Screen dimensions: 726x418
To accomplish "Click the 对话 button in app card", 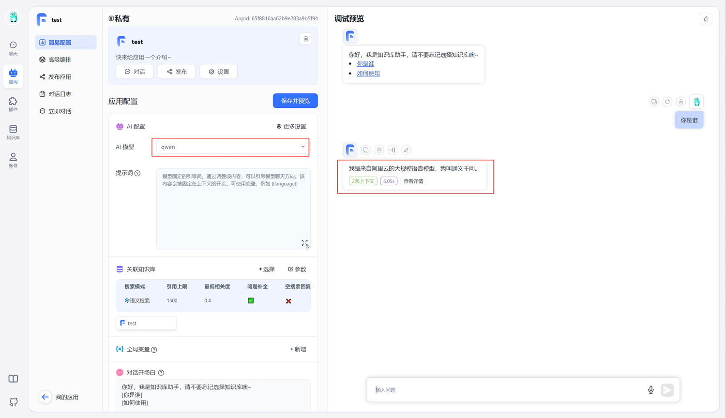I will pyautogui.click(x=135, y=72).
